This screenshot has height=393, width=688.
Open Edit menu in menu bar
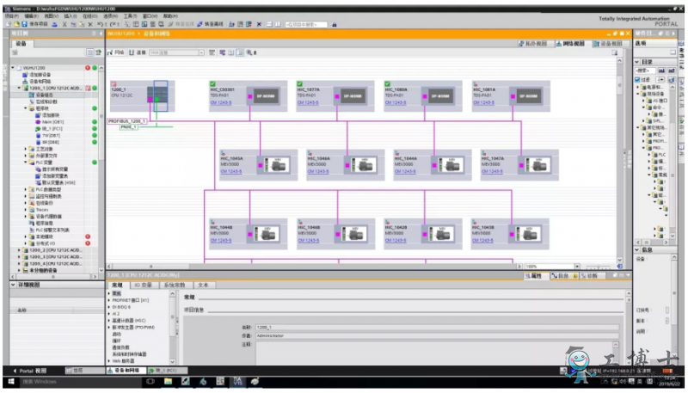click(31, 15)
